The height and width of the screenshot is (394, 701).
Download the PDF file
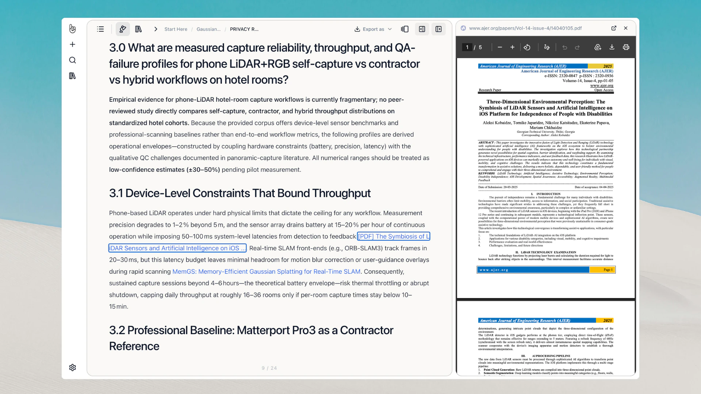pyautogui.click(x=612, y=47)
